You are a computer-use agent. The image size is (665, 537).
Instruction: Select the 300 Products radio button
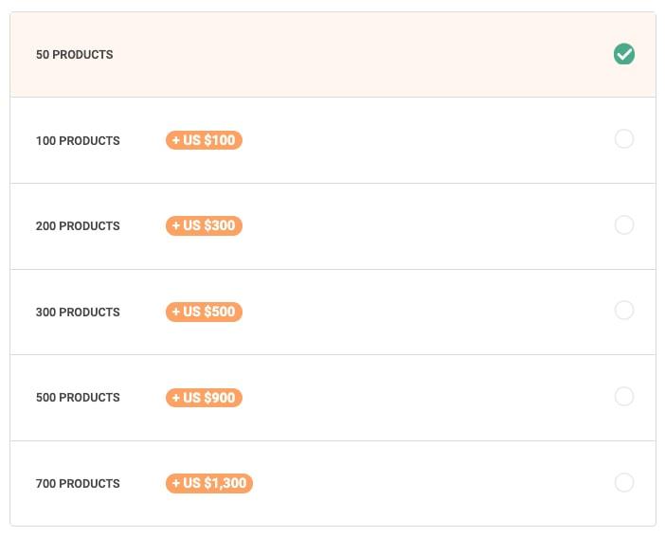624,311
